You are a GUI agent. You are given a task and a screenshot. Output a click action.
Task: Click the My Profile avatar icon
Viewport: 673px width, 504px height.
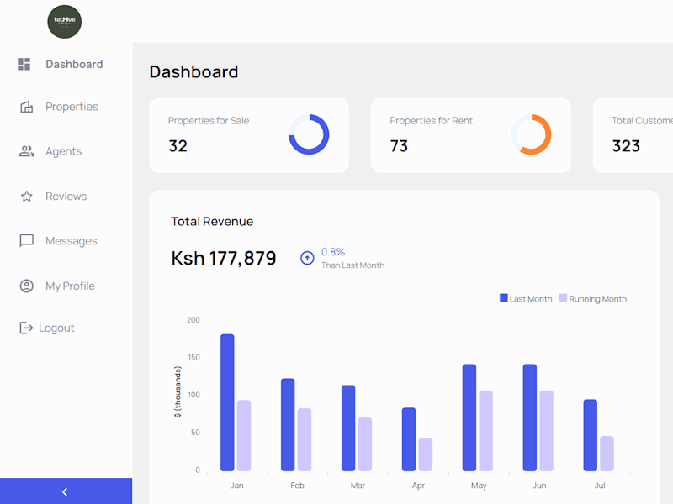click(27, 286)
